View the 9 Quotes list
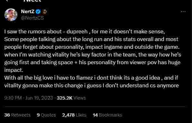The width and height of the screenshot is (192, 123). 47,115
